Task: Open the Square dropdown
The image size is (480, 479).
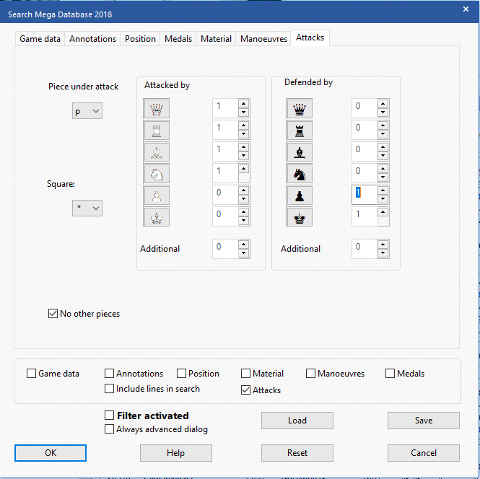Action: point(87,208)
